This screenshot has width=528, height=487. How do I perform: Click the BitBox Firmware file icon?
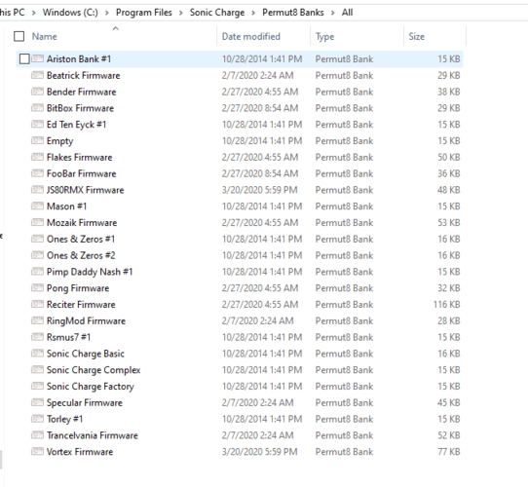tap(37, 108)
